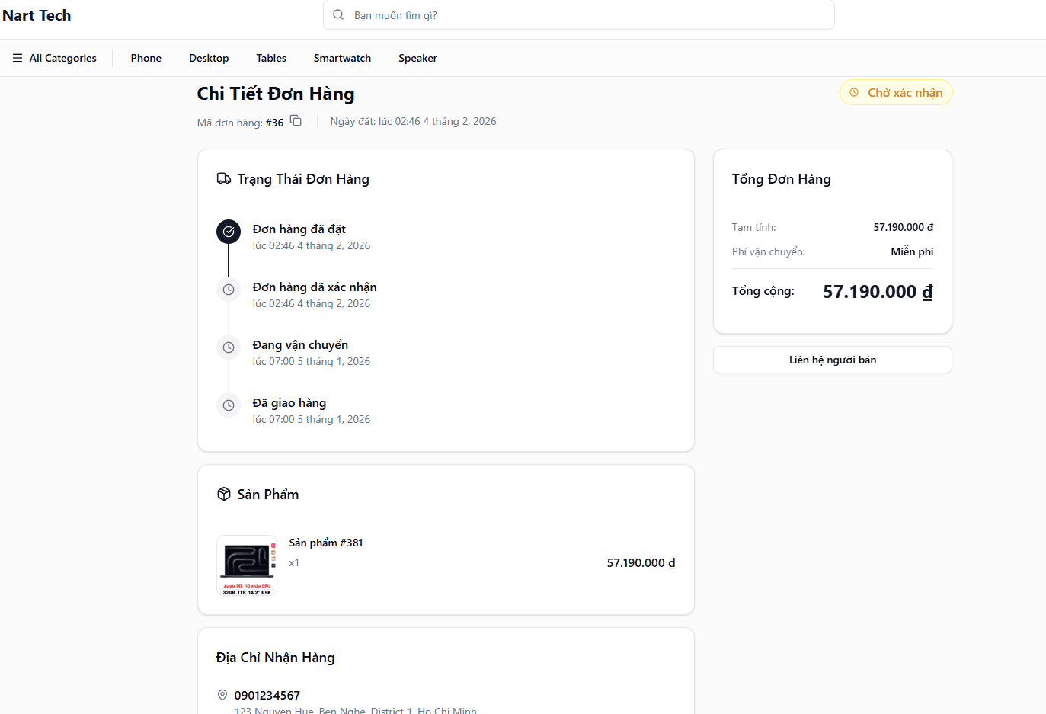
Task: Click the hamburger icon next to All Categories
Action: pos(17,57)
